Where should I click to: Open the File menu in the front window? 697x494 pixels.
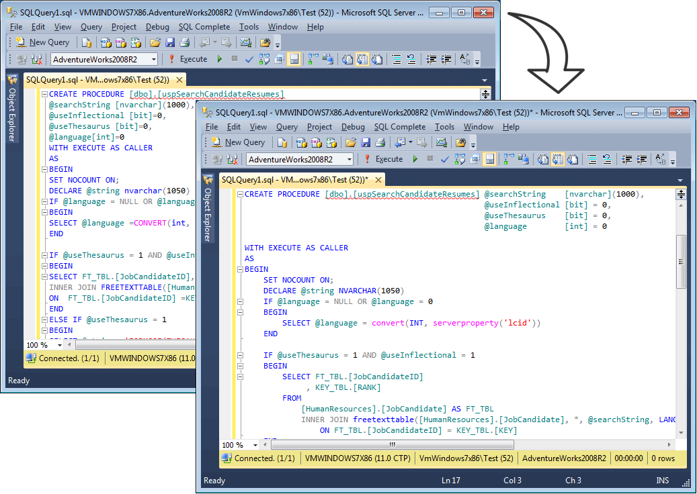coord(212,127)
